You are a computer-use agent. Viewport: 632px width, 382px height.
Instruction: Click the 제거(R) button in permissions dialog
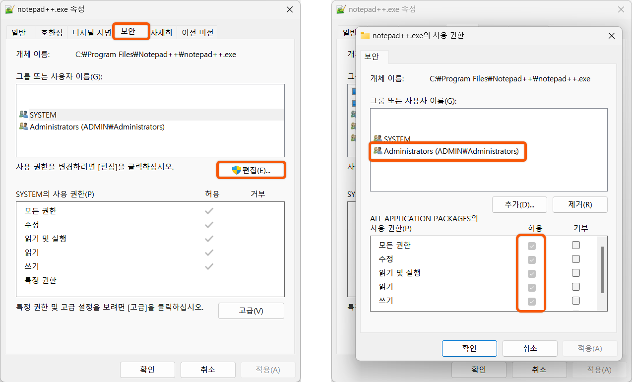tap(580, 204)
